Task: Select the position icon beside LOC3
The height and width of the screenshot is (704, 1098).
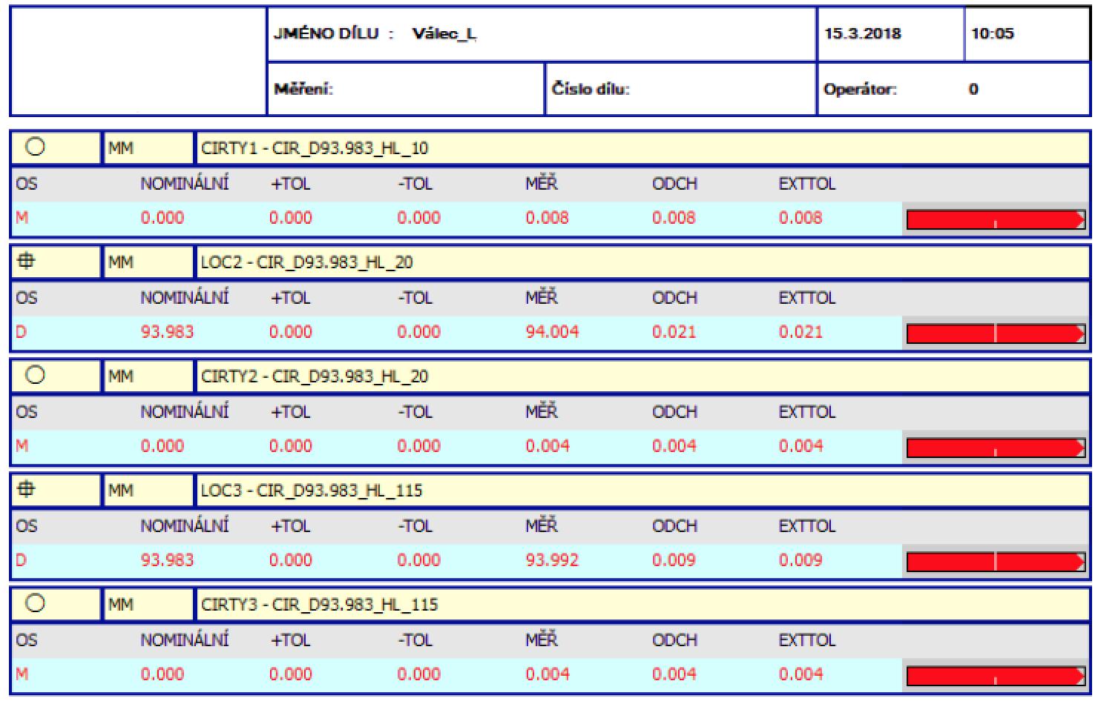Action: pyautogui.click(x=27, y=489)
